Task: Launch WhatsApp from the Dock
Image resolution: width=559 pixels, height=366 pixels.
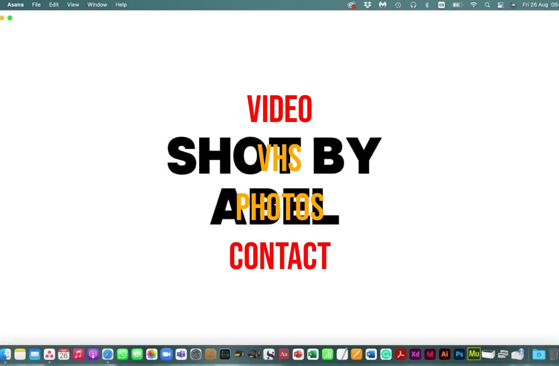Action: pyautogui.click(x=122, y=354)
